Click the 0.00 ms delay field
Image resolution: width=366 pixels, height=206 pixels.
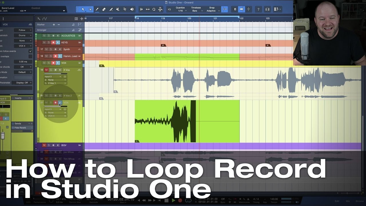[x=23, y=62]
